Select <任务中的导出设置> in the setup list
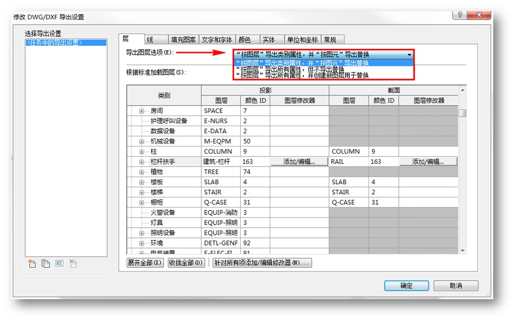Screen dimensions: 515x321 point(66,43)
